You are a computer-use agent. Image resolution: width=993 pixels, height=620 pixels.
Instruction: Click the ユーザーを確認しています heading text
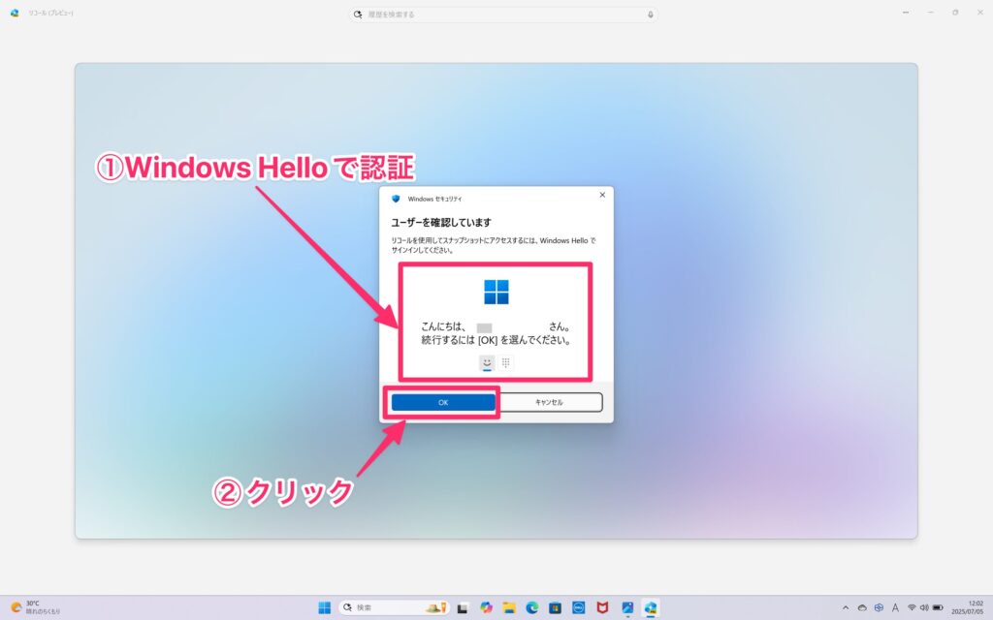pyautogui.click(x=441, y=223)
